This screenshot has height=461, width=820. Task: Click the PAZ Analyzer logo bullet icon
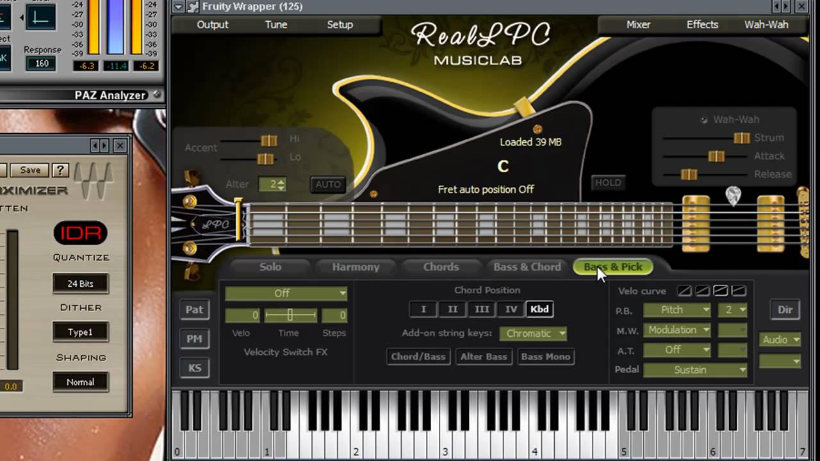[x=156, y=95]
